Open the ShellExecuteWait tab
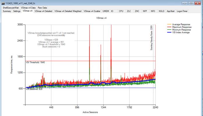203x116 pixels. pos(11,8)
